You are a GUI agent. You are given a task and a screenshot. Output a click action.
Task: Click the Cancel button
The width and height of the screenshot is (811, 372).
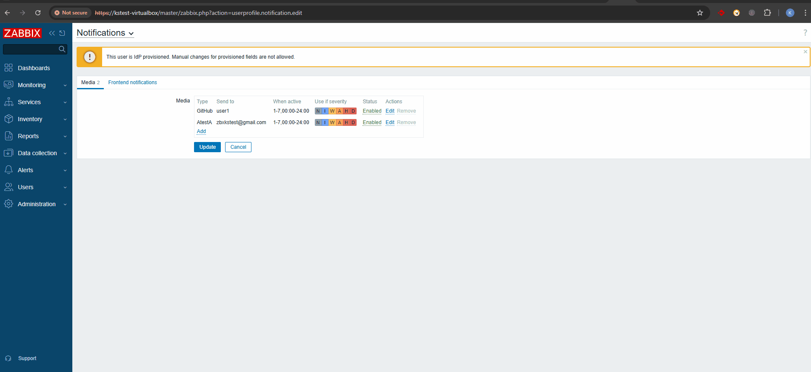pyautogui.click(x=238, y=147)
